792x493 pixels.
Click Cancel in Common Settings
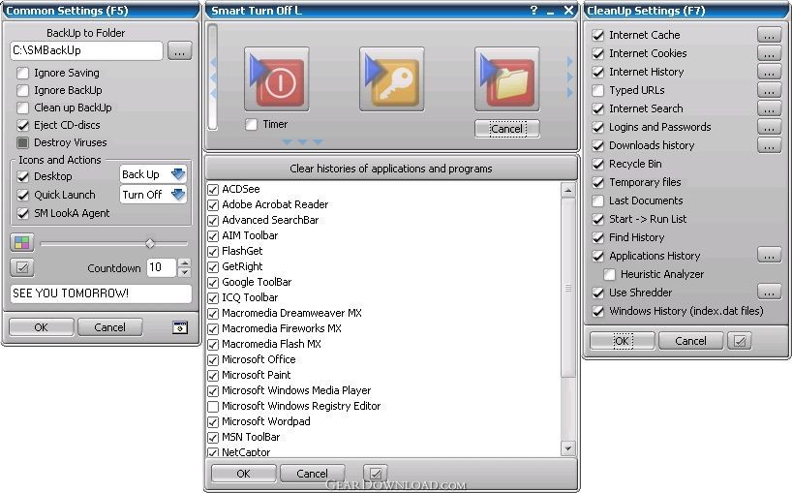pos(109,327)
